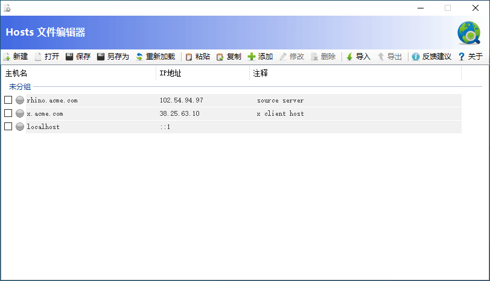The width and height of the screenshot is (490, 281).
Task: Collapse the 未分组 group header
Action: (20, 87)
